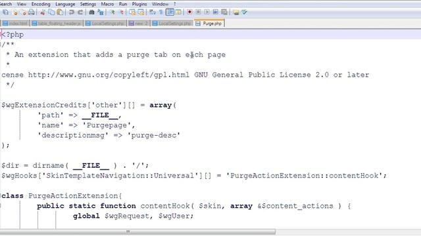421x236 pixels.
Task: Click the Copy toolbar icon
Action: click(x=51, y=12)
